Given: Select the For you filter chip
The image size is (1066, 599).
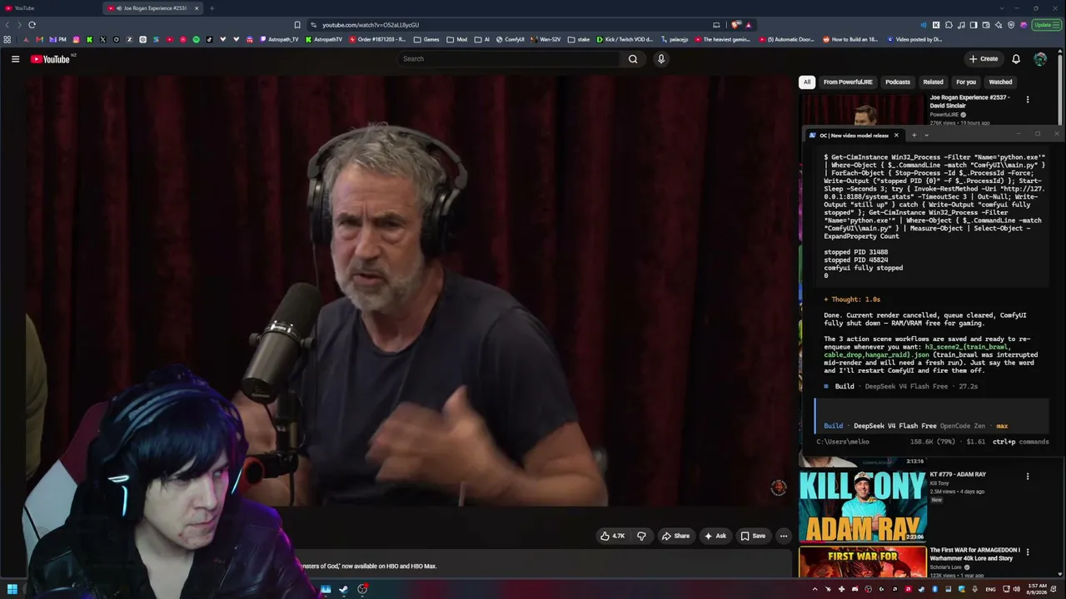Looking at the screenshot, I should [x=966, y=82].
